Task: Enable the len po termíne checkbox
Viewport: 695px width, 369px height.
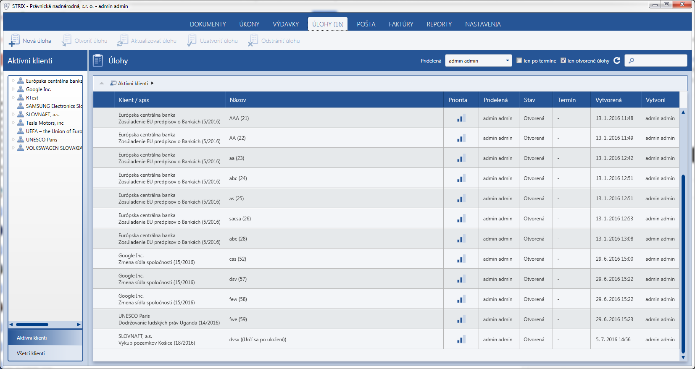Action: [519, 60]
